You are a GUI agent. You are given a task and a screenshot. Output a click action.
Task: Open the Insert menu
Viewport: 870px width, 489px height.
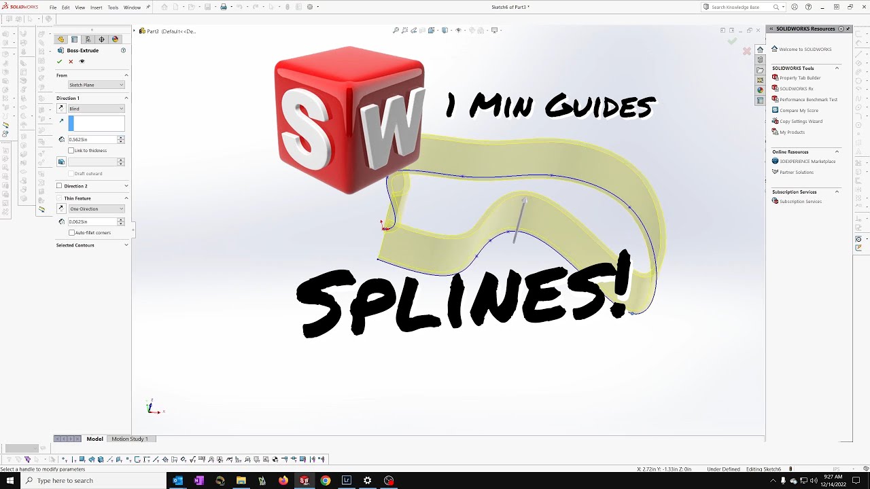pyautogui.click(x=96, y=7)
